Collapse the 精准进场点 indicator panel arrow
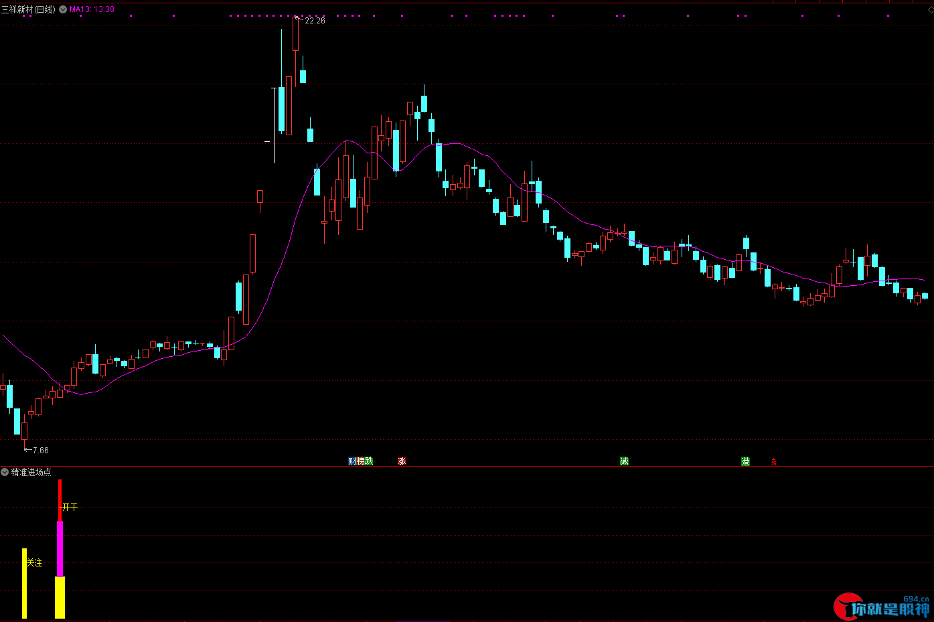The height and width of the screenshot is (622, 934). [5, 472]
